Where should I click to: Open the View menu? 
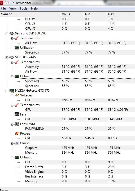pos(12,8)
